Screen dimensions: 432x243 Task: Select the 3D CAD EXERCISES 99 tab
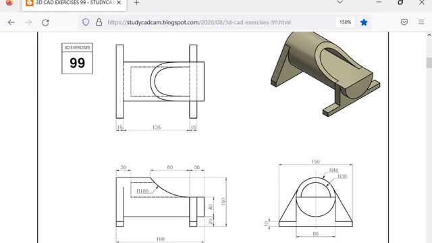pyautogui.click(x=74, y=3)
